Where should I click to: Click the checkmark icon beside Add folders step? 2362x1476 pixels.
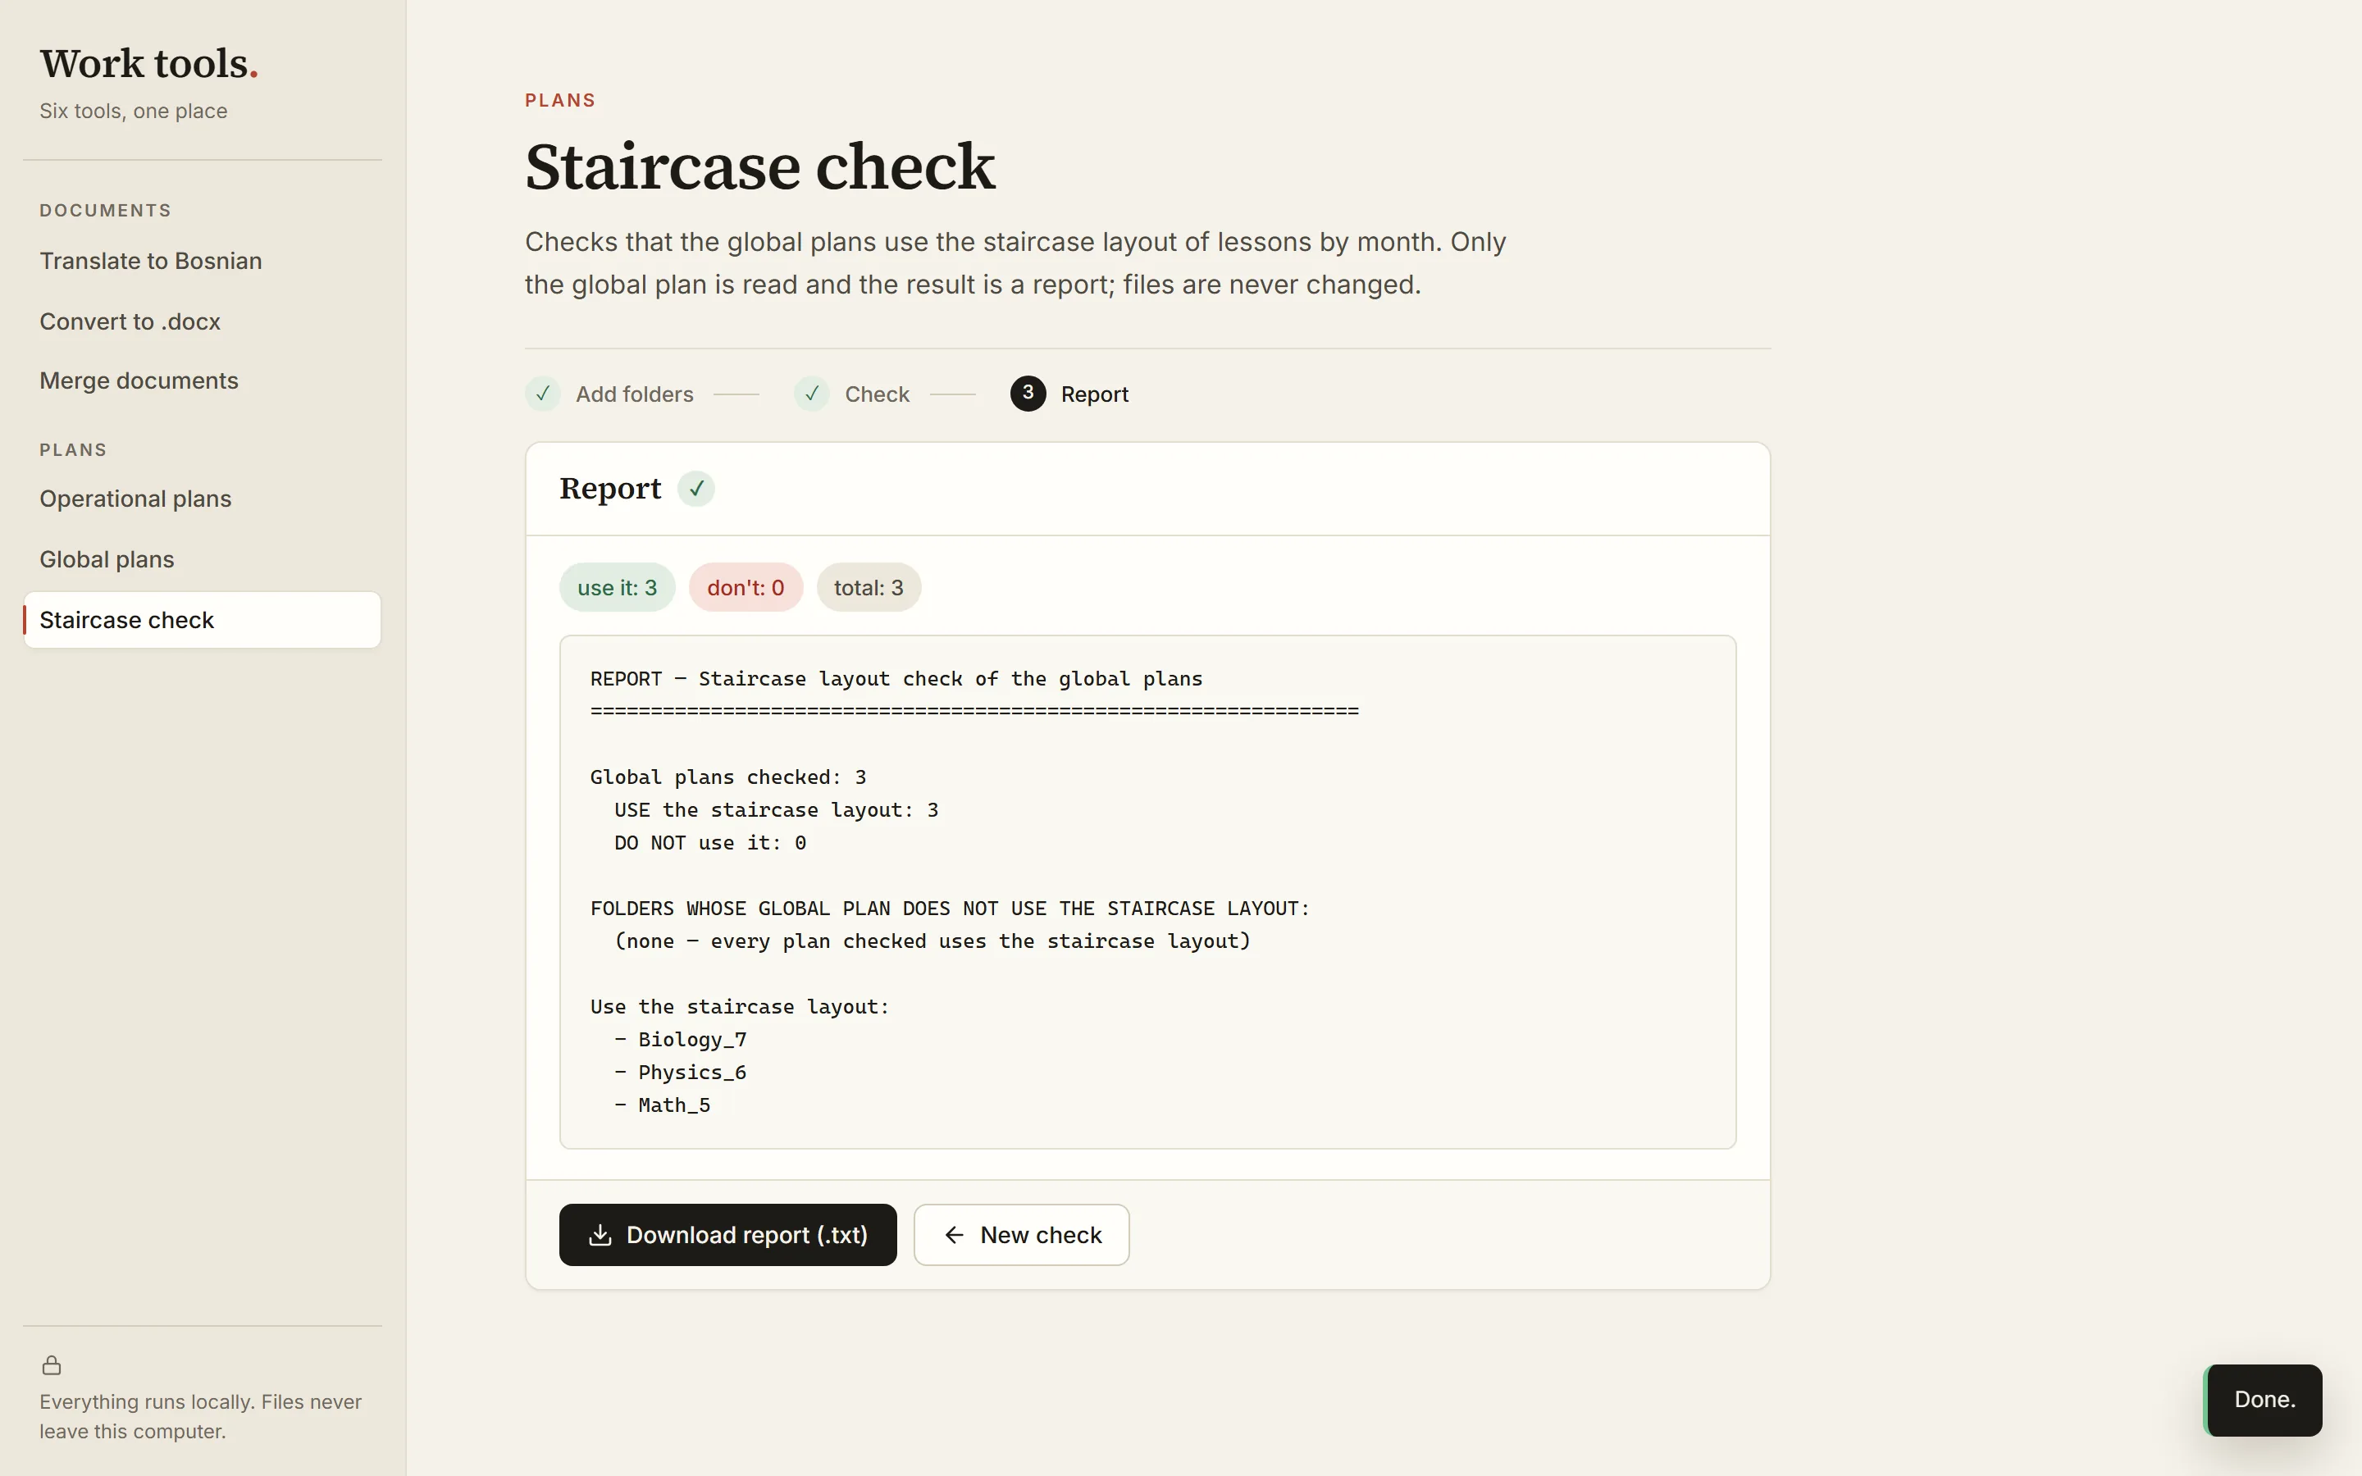coord(543,394)
